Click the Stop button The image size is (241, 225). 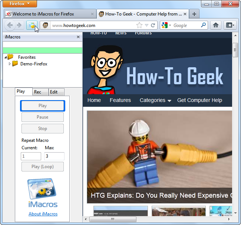pos(43,129)
